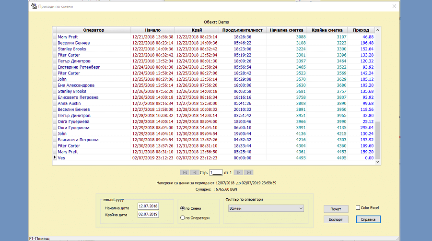This screenshot has width=432, height=241.
Task: Click the Начална сметка column header
Action: [x=287, y=30]
